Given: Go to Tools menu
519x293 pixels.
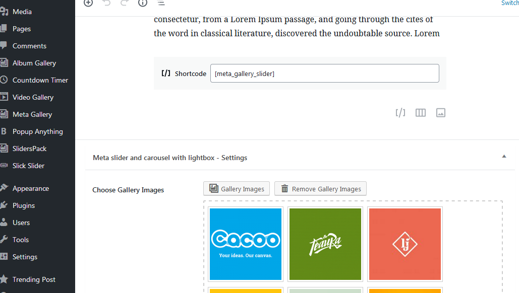Looking at the screenshot, I should point(21,240).
